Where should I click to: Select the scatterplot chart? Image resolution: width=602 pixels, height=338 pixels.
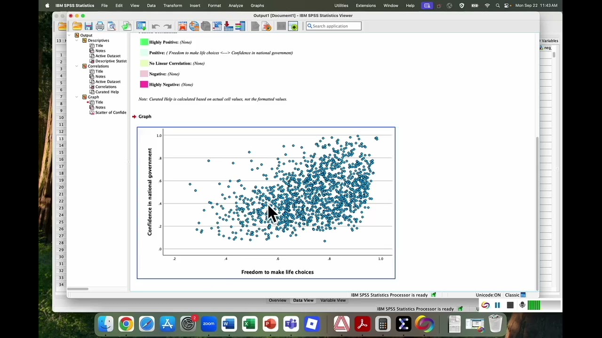[266, 203]
